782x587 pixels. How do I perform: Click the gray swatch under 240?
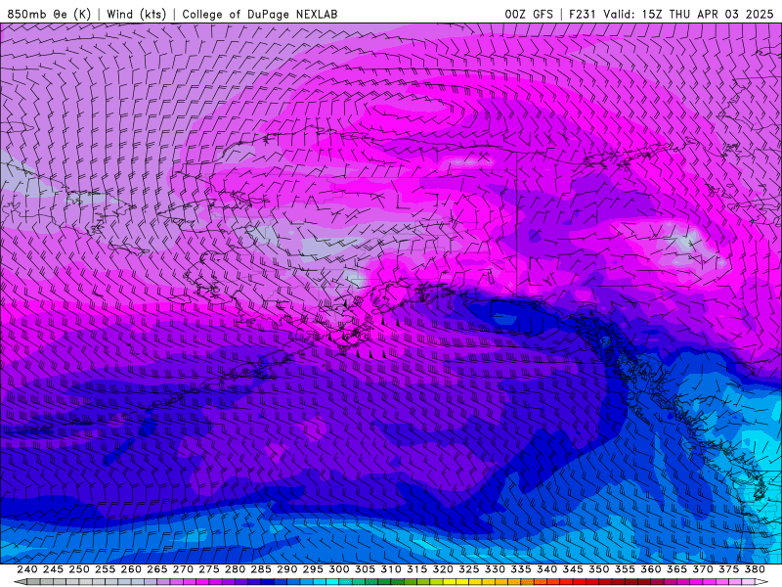point(33,582)
